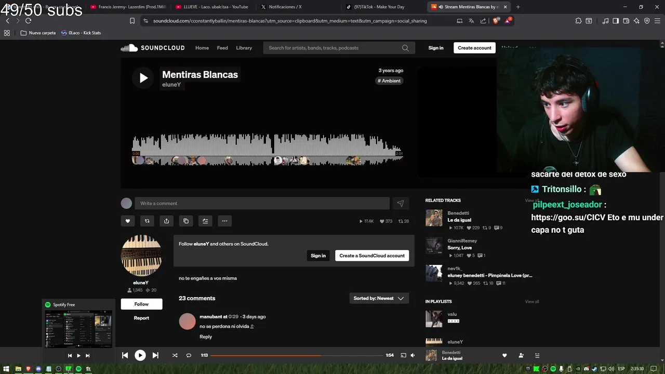Open the Library nav item
The width and height of the screenshot is (665, 374).
[x=244, y=48]
